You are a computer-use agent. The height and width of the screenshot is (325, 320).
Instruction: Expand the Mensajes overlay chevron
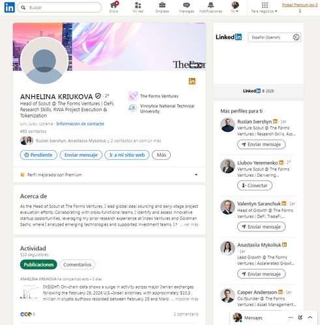pos(310,318)
